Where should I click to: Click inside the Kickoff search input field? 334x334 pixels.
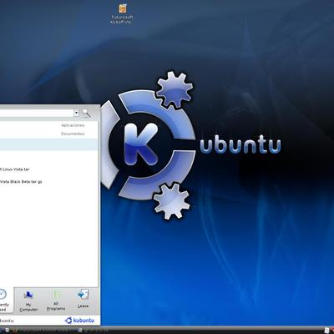pyautogui.click(x=37, y=113)
